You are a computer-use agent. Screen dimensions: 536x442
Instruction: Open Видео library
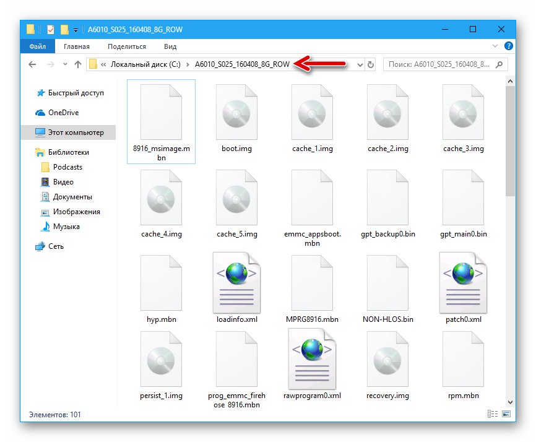tap(57, 182)
